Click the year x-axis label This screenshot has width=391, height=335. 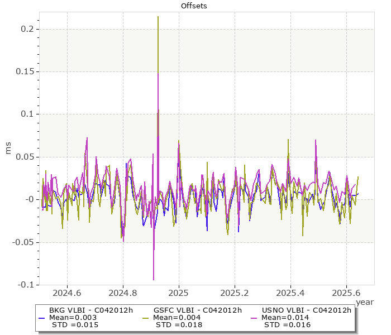pos(364,301)
